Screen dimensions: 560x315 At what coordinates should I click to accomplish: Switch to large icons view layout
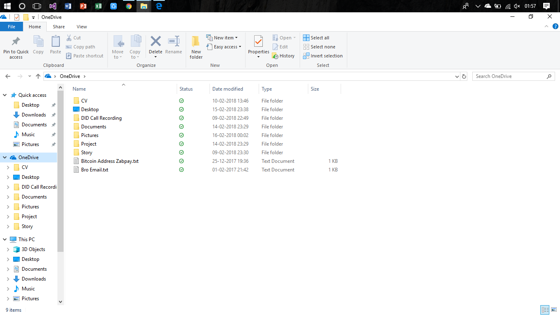coord(554,310)
